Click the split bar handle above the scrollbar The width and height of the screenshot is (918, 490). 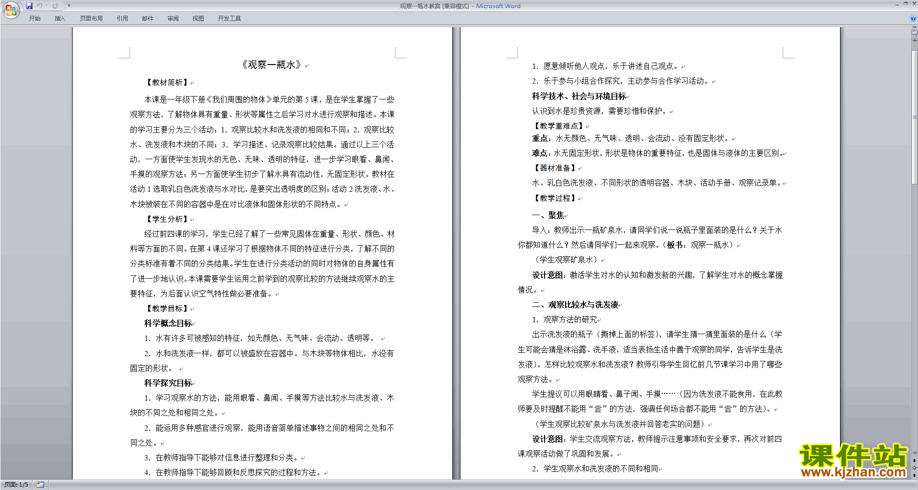point(914,27)
